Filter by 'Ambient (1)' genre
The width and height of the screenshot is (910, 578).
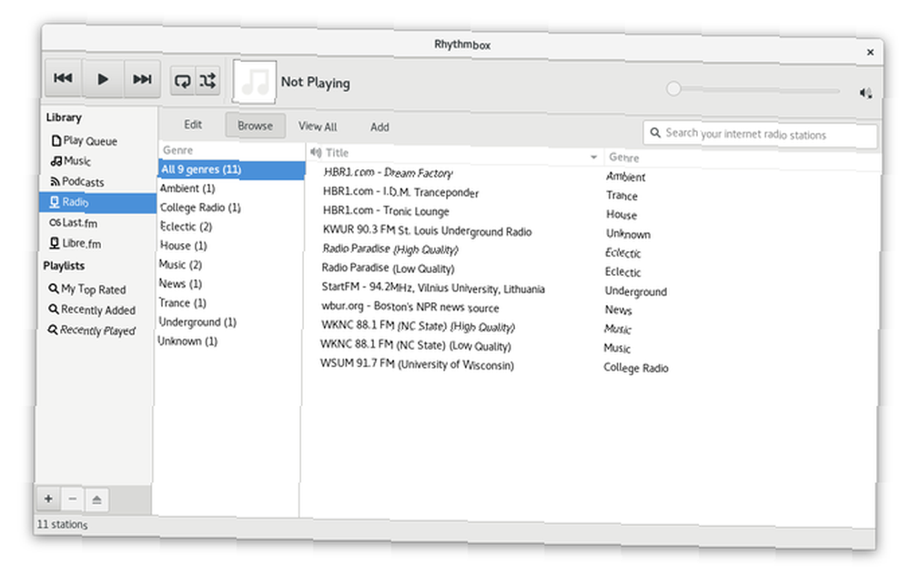(187, 188)
